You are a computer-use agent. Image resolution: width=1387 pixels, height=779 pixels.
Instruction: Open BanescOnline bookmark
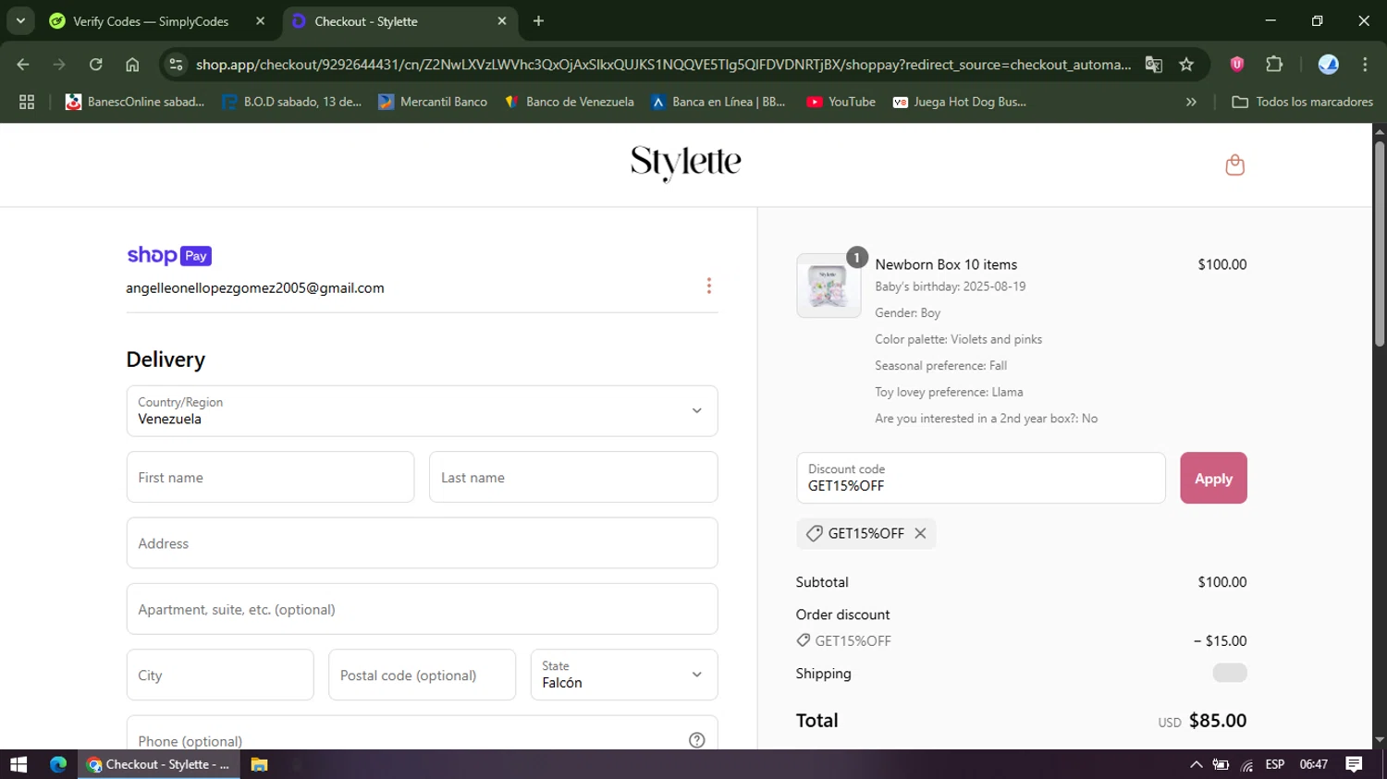point(134,102)
